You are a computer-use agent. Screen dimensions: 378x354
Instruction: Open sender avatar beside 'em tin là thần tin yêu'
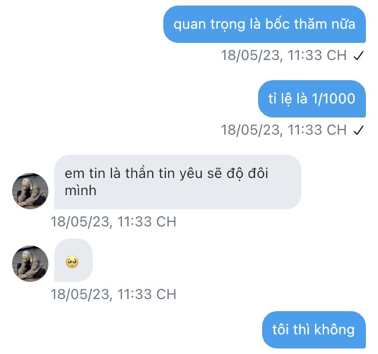30,191
